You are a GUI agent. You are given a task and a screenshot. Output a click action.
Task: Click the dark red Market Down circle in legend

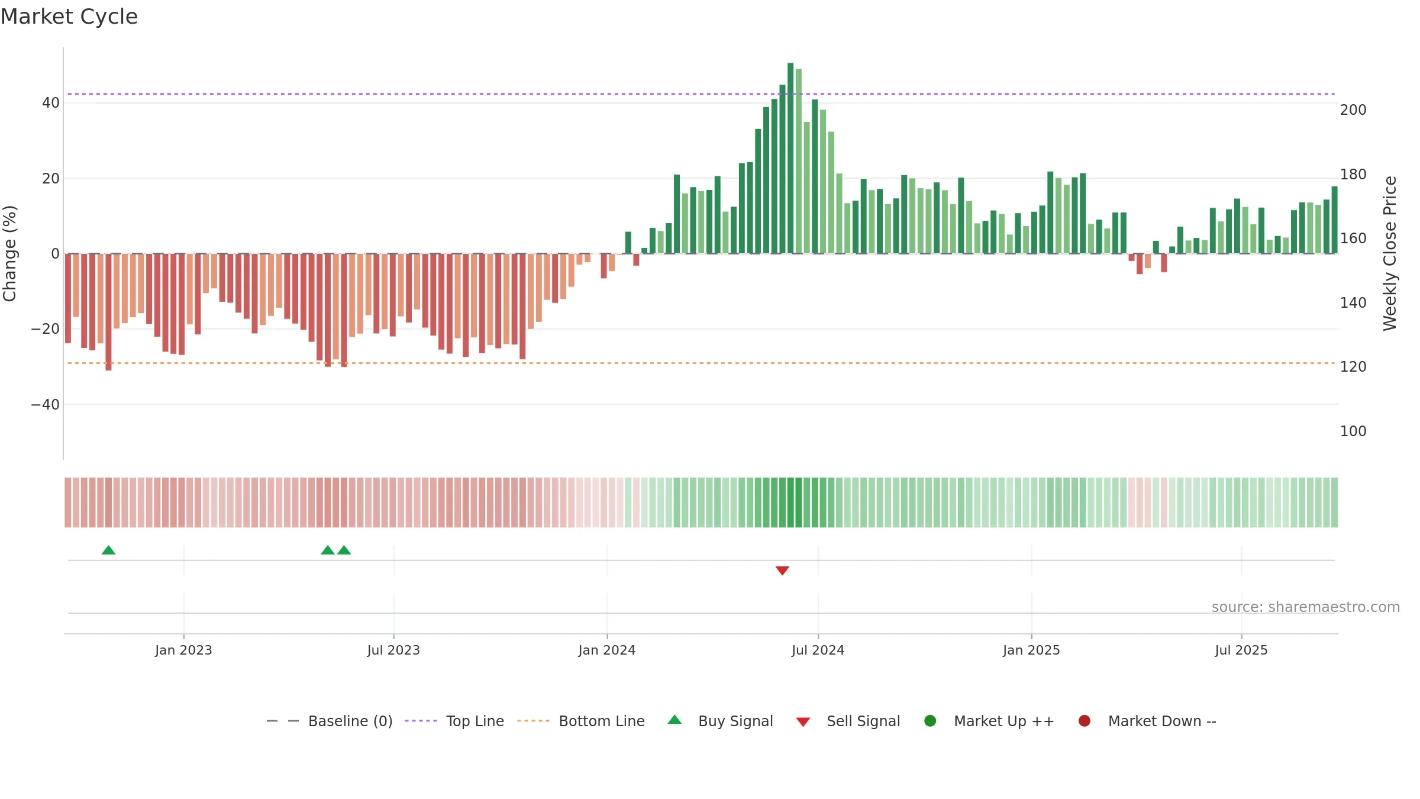click(x=1085, y=721)
